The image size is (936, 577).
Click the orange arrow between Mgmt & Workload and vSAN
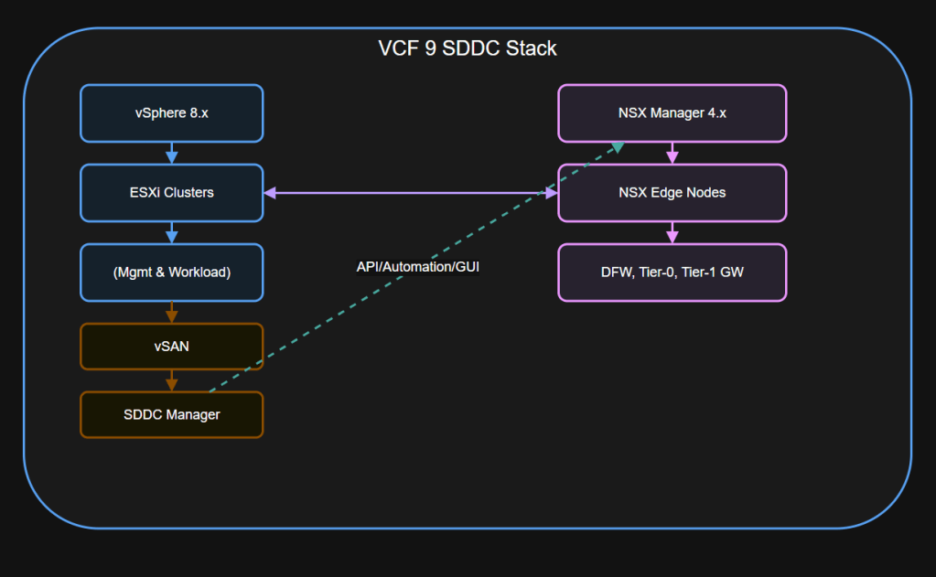(x=171, y=311)
